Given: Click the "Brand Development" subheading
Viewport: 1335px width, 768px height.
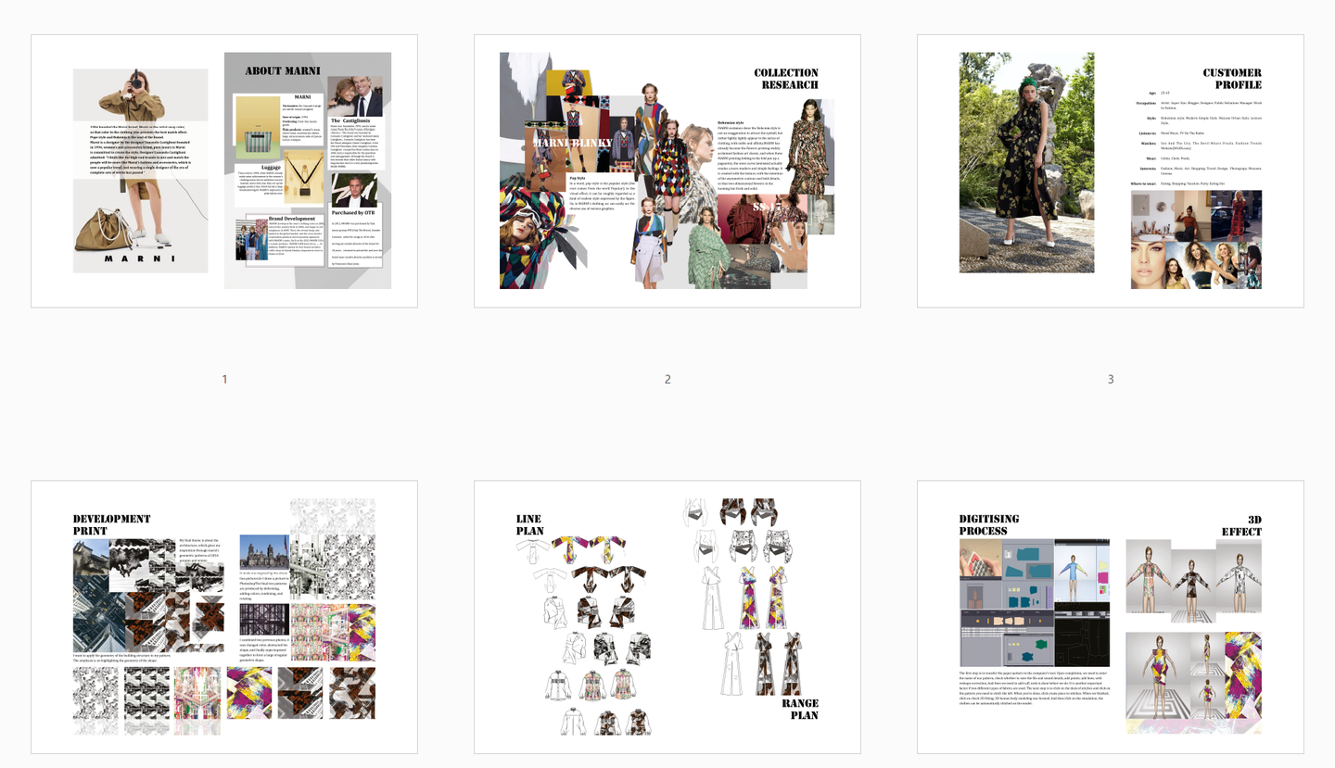Looking at the screenshot, I should point(294,219).
